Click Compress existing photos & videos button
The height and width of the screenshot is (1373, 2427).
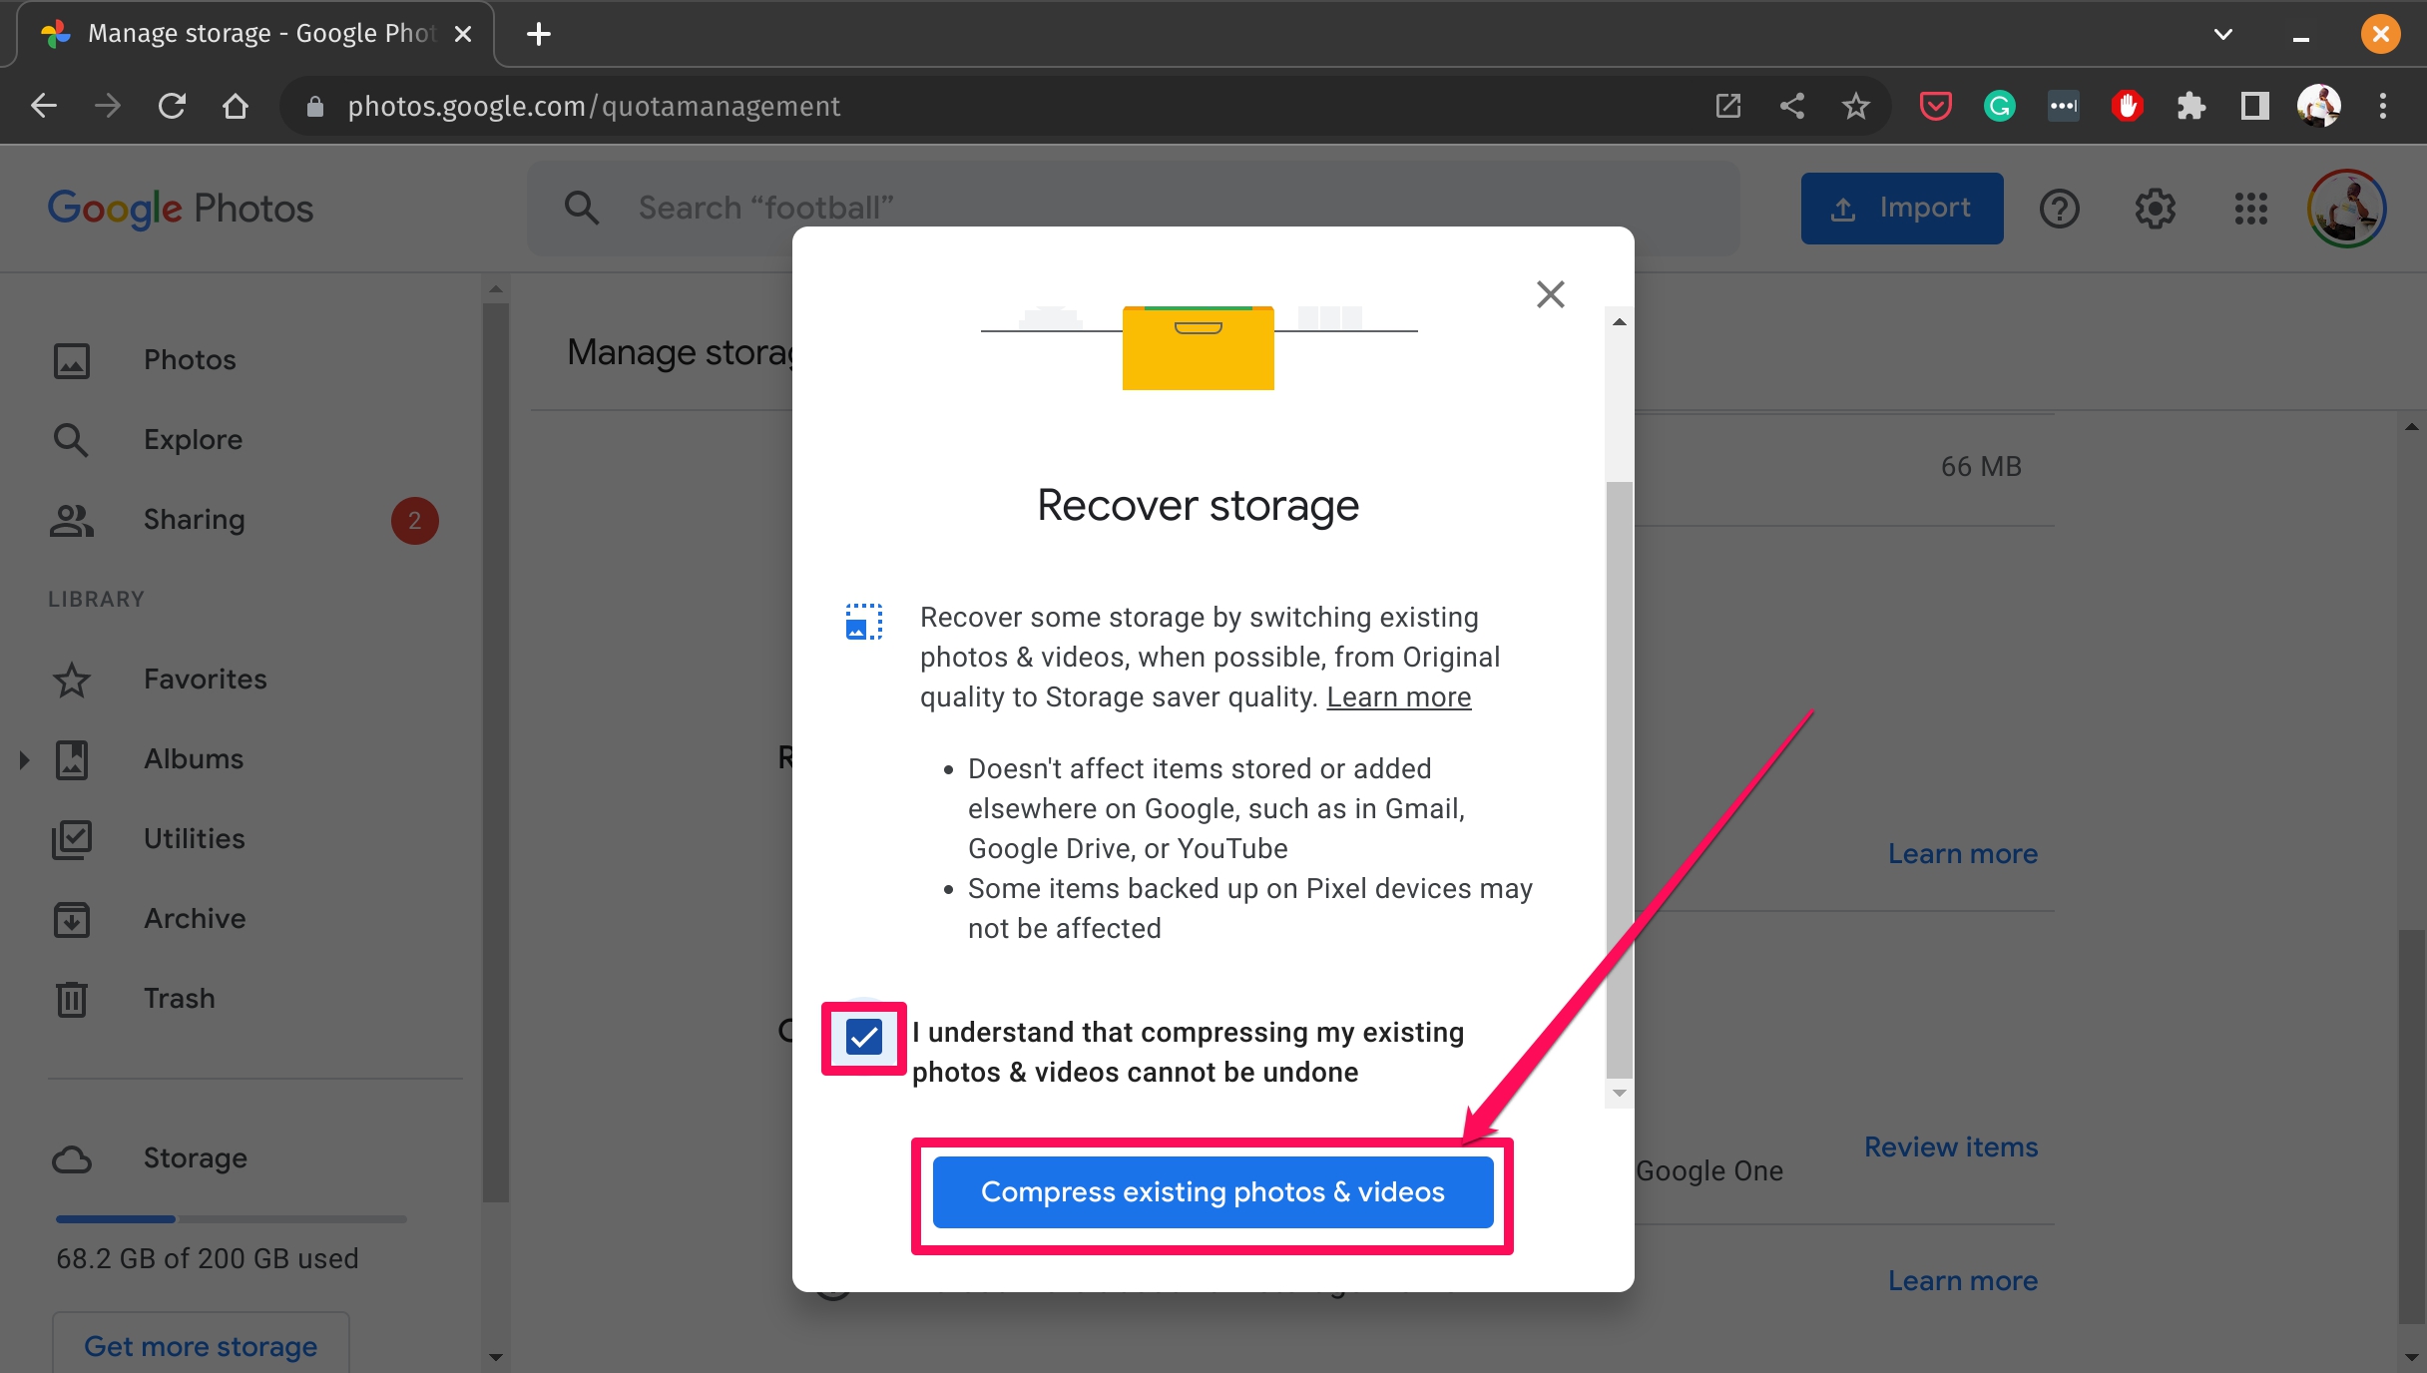tap(1213, 1192)
